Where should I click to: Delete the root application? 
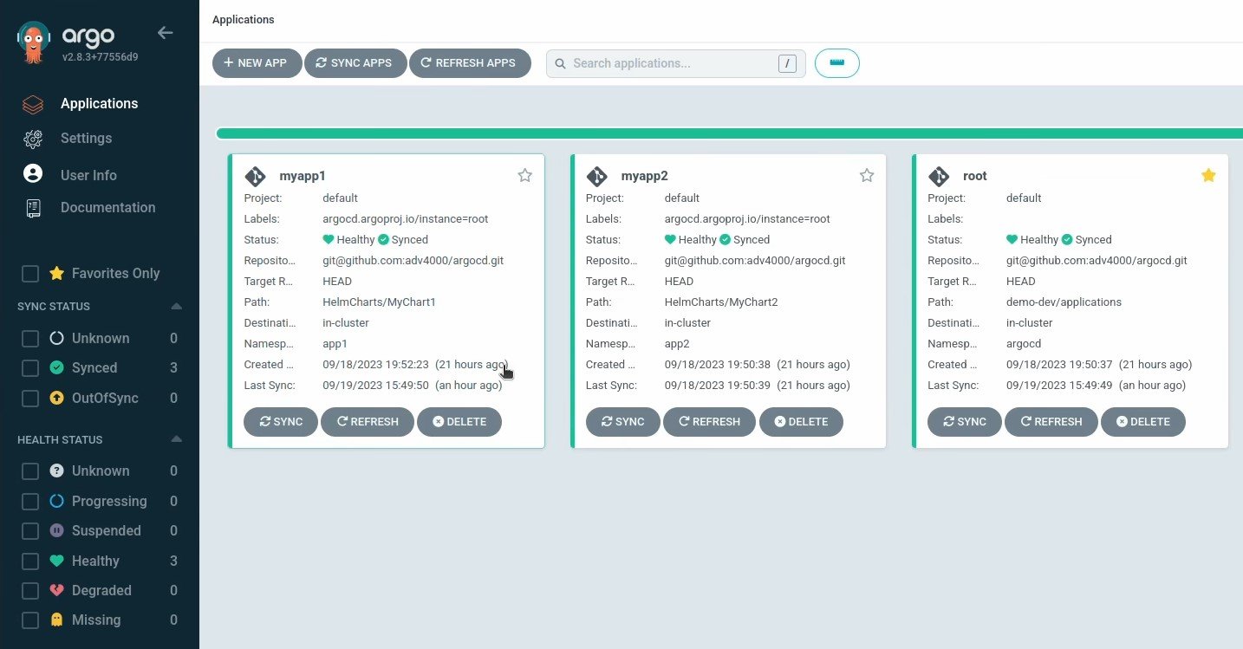[1142, 422]
